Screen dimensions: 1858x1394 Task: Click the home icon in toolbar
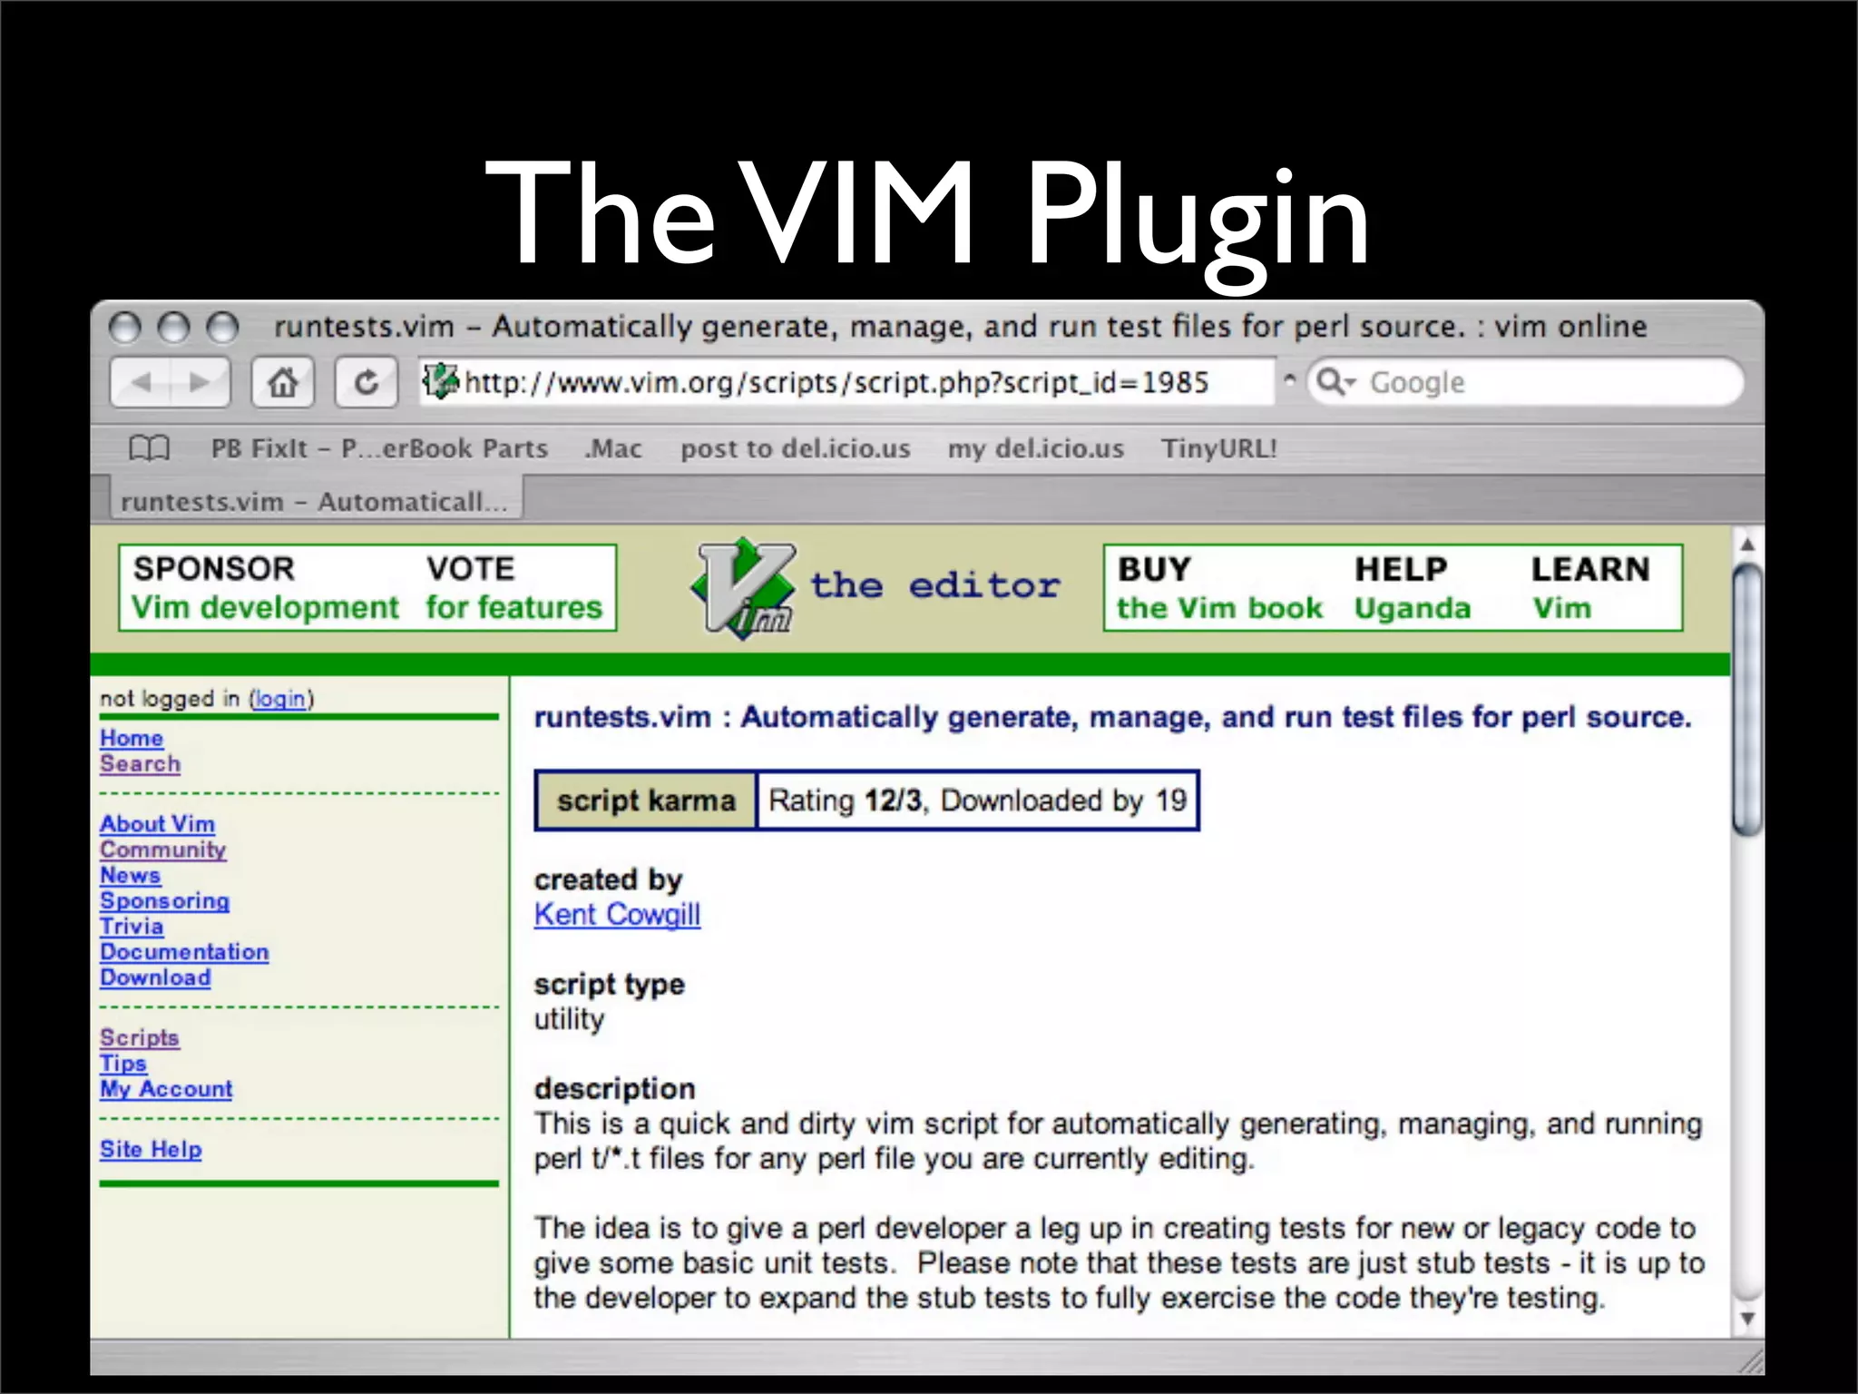tap(283, 383)
